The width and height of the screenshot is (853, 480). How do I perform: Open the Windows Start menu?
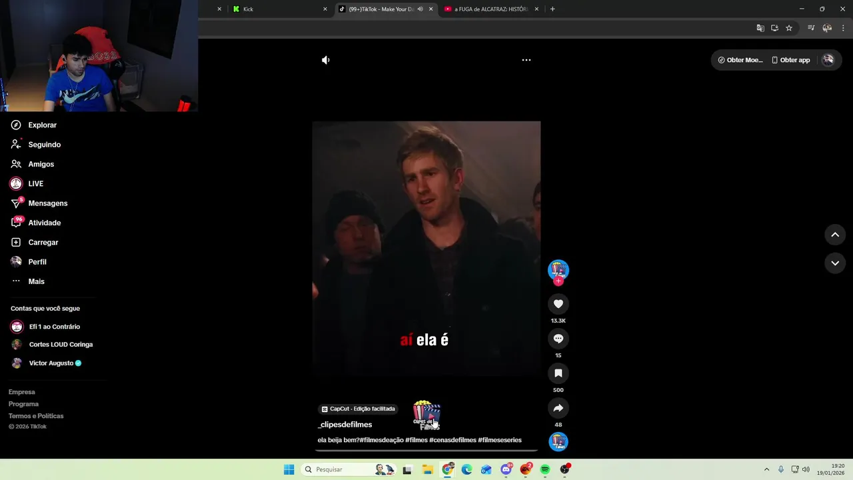pos(289,470)
